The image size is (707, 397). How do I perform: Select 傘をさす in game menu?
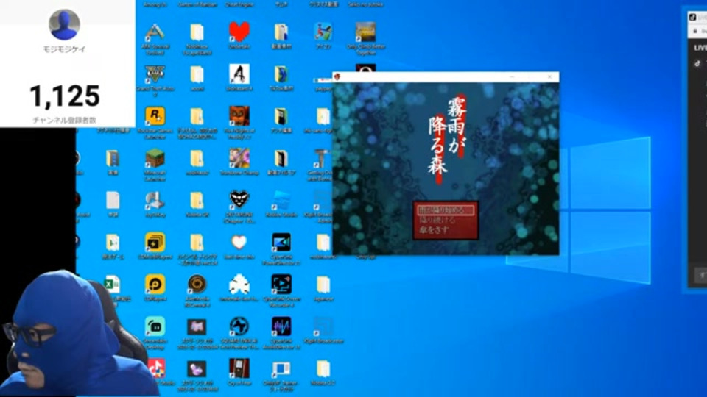pos(434,230)
